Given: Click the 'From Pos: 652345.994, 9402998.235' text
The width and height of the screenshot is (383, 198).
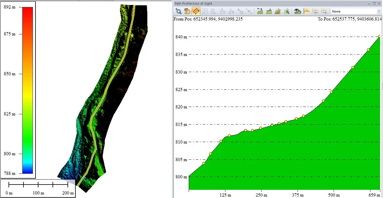Looking at the screenshot, I should click(208, 19).
